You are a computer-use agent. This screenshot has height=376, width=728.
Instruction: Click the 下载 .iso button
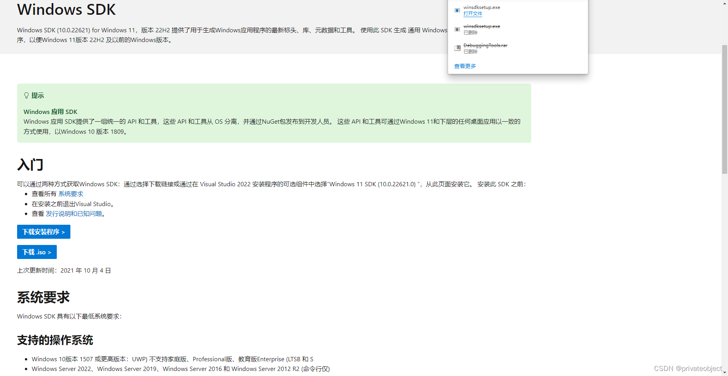point(37,252)
